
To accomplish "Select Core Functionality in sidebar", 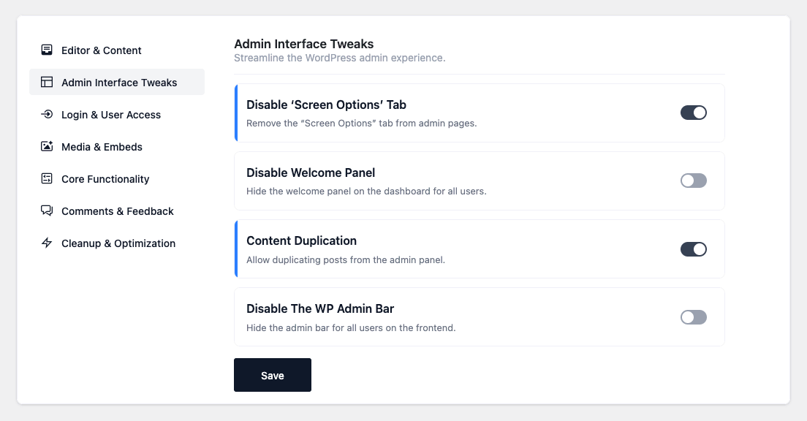I will (105, 179).
